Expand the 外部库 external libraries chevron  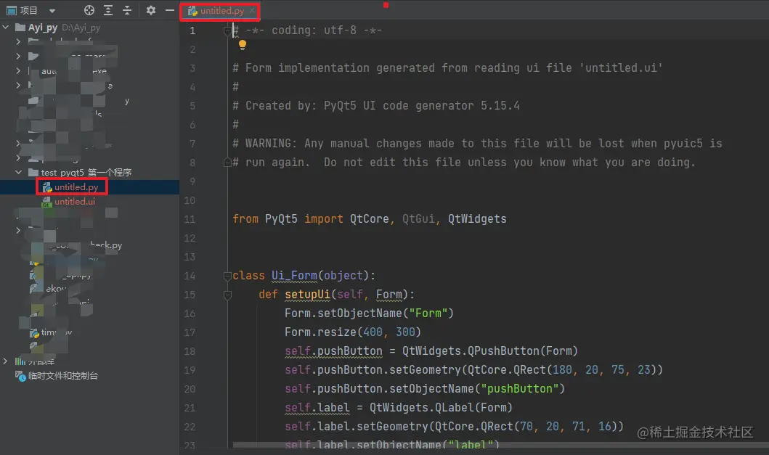click(5, 361)
